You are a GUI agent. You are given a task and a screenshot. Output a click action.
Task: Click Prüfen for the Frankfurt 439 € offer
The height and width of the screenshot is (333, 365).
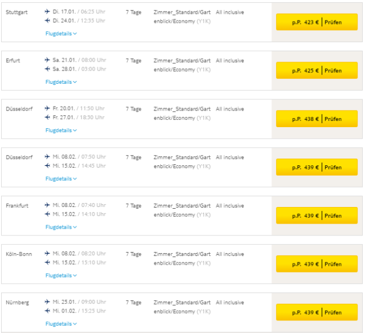[317, 216]
